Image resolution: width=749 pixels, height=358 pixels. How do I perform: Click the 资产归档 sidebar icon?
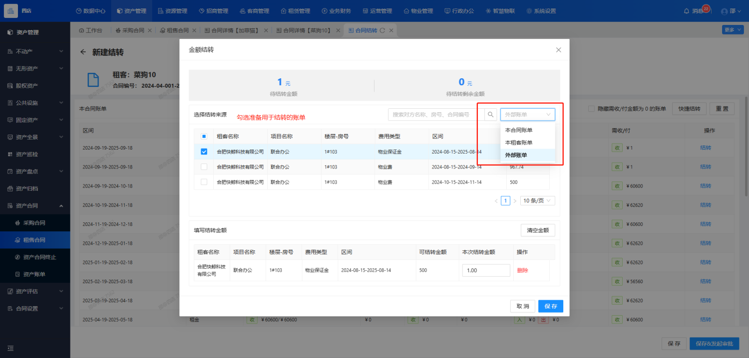(10, 188)
